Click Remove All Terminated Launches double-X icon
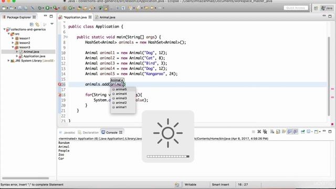Screen dimensions: 336x189 pyautogui.click(x=265, y=132)
